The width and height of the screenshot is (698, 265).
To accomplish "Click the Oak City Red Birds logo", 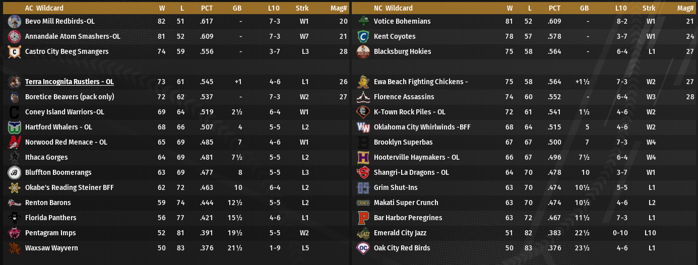I will [x=363, y=248].
